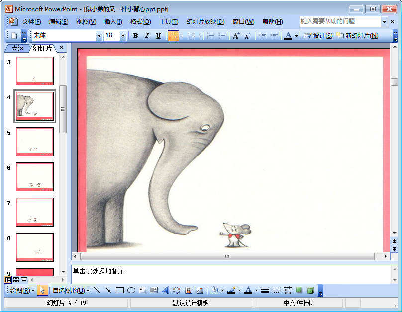The image size is (402, 312).
Task: Open the Design (设计) pane
Action: (318, 36)
